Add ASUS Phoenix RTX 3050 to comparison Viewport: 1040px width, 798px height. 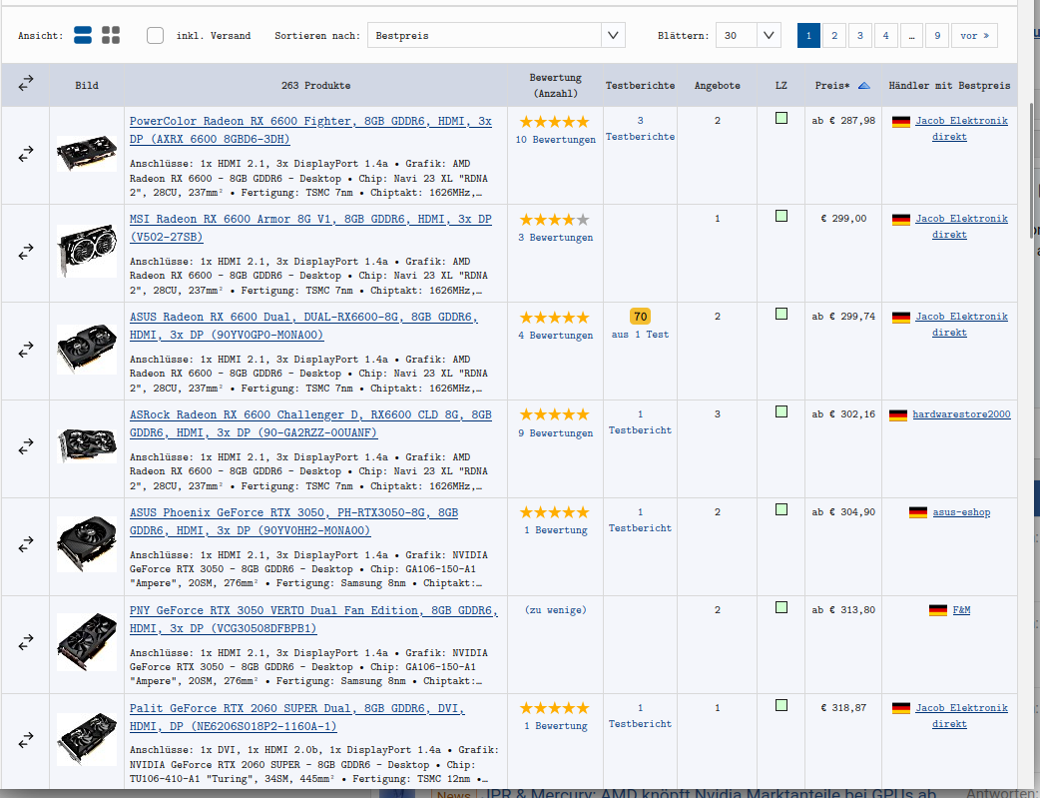tap(26, 545)
